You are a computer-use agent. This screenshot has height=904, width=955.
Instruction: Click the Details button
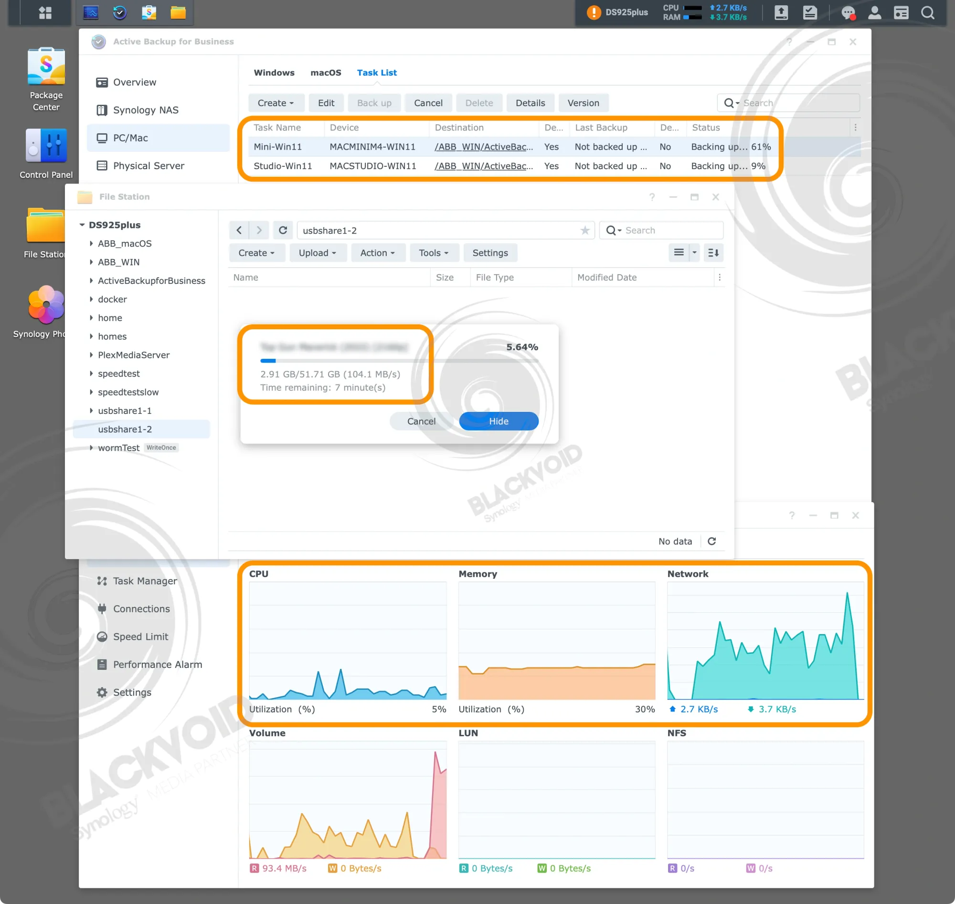point(530,103)
